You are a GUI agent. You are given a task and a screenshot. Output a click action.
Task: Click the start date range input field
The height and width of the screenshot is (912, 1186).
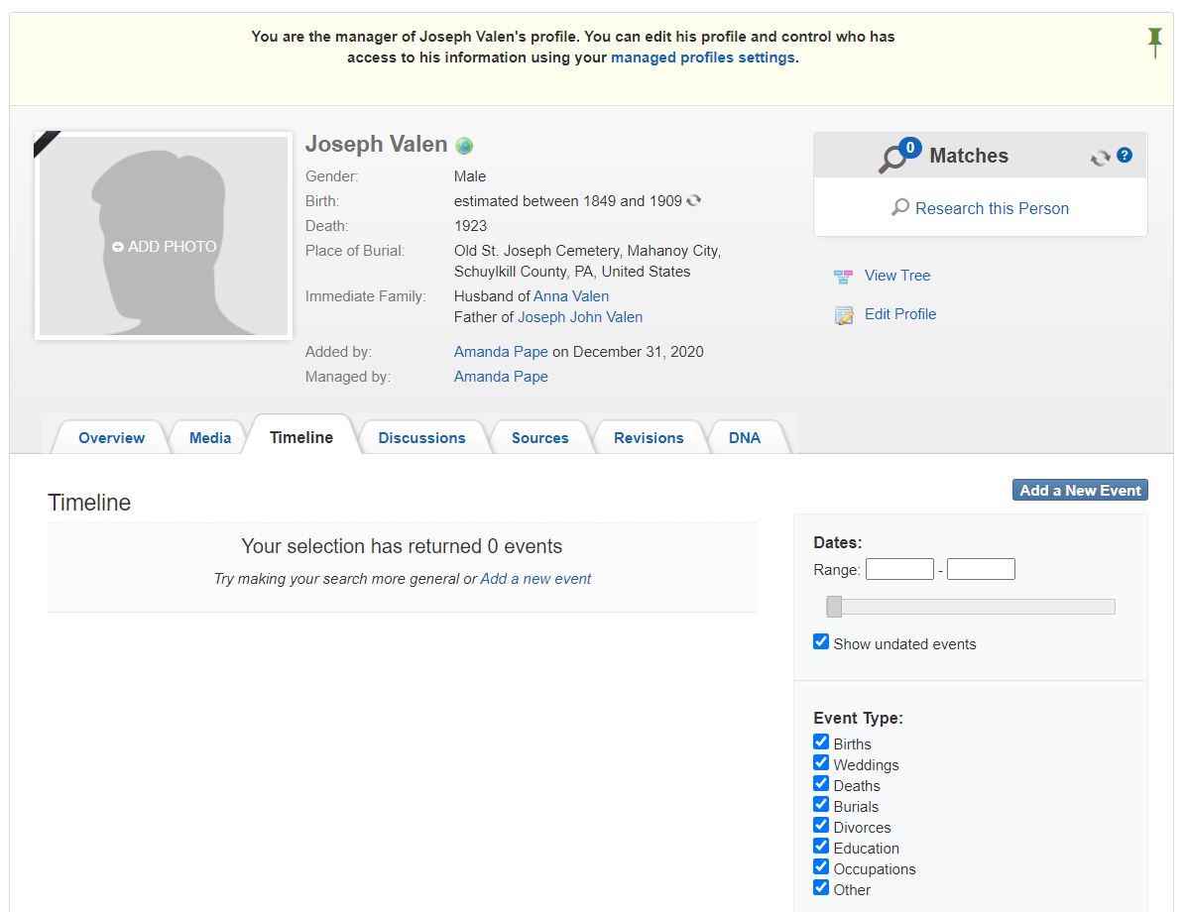[899, 570]
